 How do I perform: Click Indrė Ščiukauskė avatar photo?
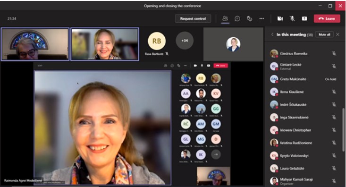[x=274, y=104]
